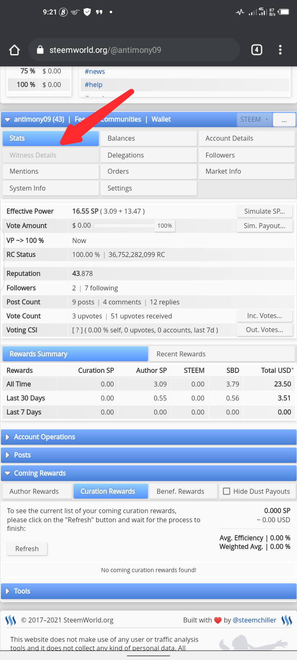Screen dimensions: 297x660
Task: Click the #help tag link
Action: click(x=94, y=85)
